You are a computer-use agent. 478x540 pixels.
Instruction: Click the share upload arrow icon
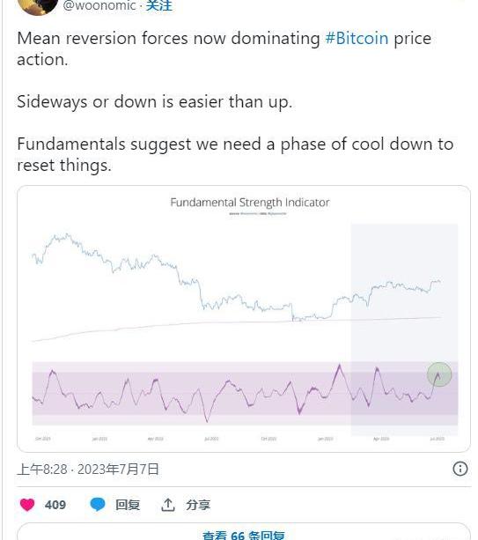coord(167,505)
